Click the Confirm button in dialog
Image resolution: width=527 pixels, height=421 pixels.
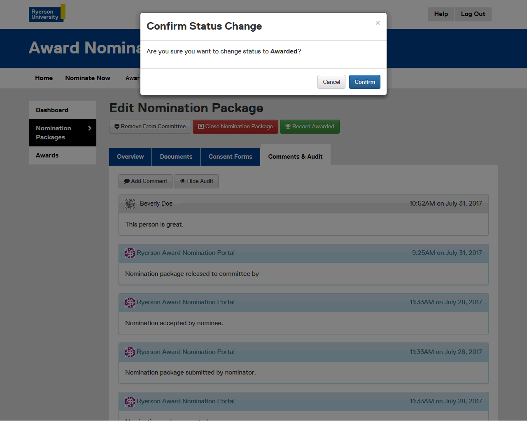(364, 82)
